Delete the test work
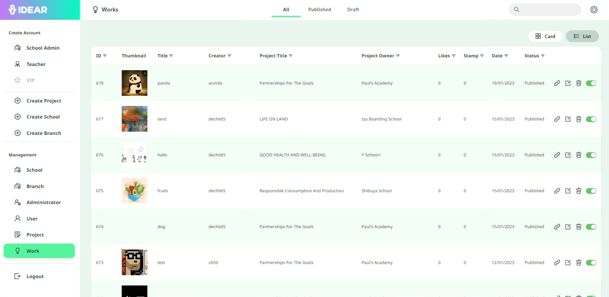 [579, 262]
